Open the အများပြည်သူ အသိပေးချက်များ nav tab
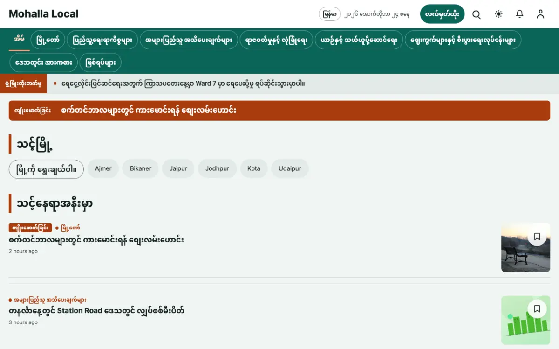 189,40
